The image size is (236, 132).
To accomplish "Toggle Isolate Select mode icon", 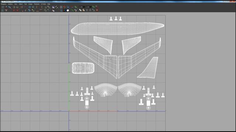I will 46,7.
